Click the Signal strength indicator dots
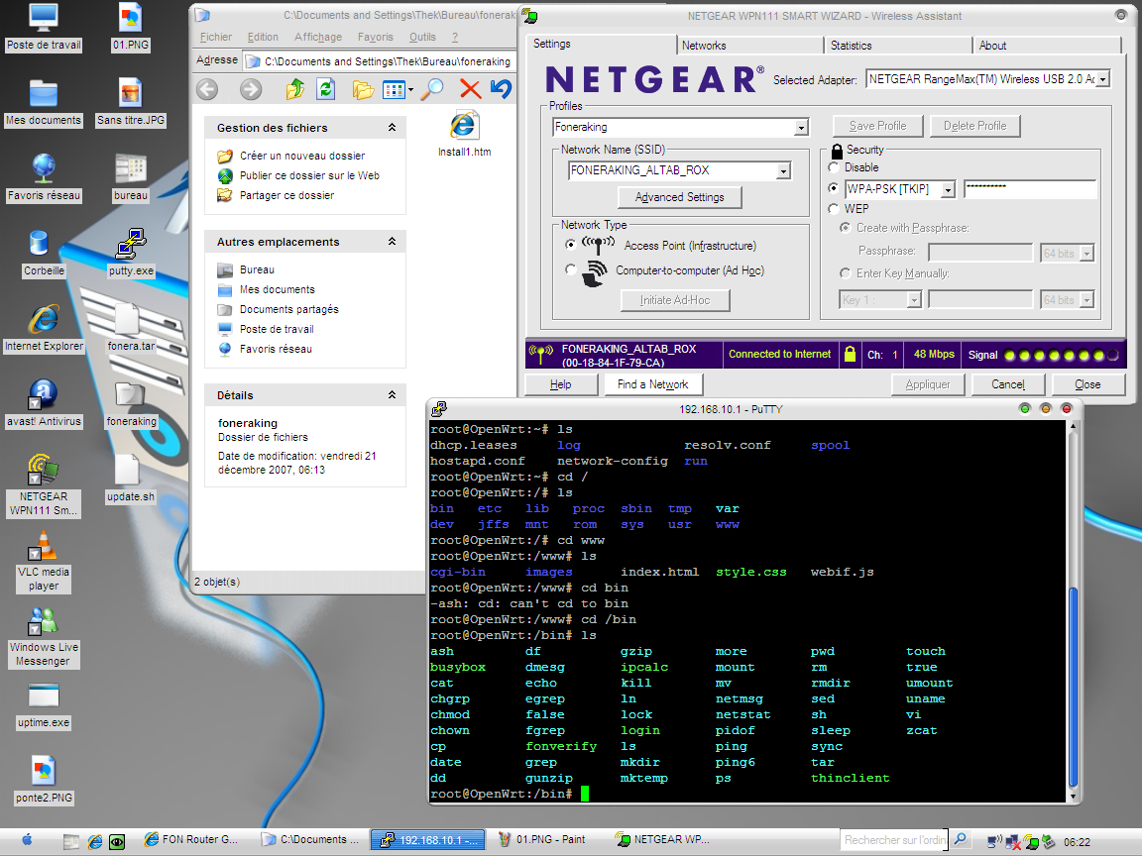Viewport: 1142px width, 856px height. click(x=1061, y=356)
